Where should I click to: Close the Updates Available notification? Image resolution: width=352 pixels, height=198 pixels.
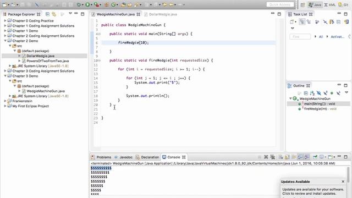(343, 182)
